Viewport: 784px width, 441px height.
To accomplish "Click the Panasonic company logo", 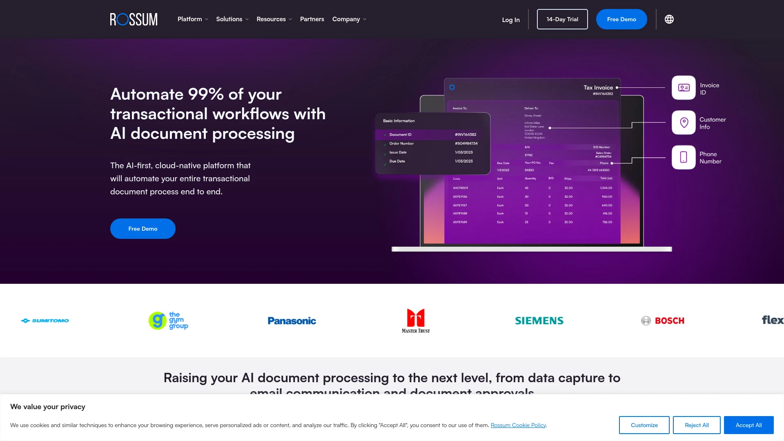I will point(292,321).
